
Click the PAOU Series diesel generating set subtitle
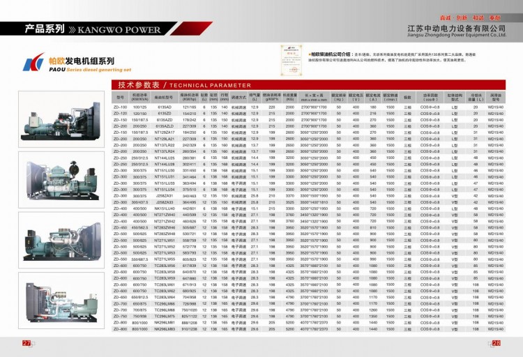pos(90,70)
